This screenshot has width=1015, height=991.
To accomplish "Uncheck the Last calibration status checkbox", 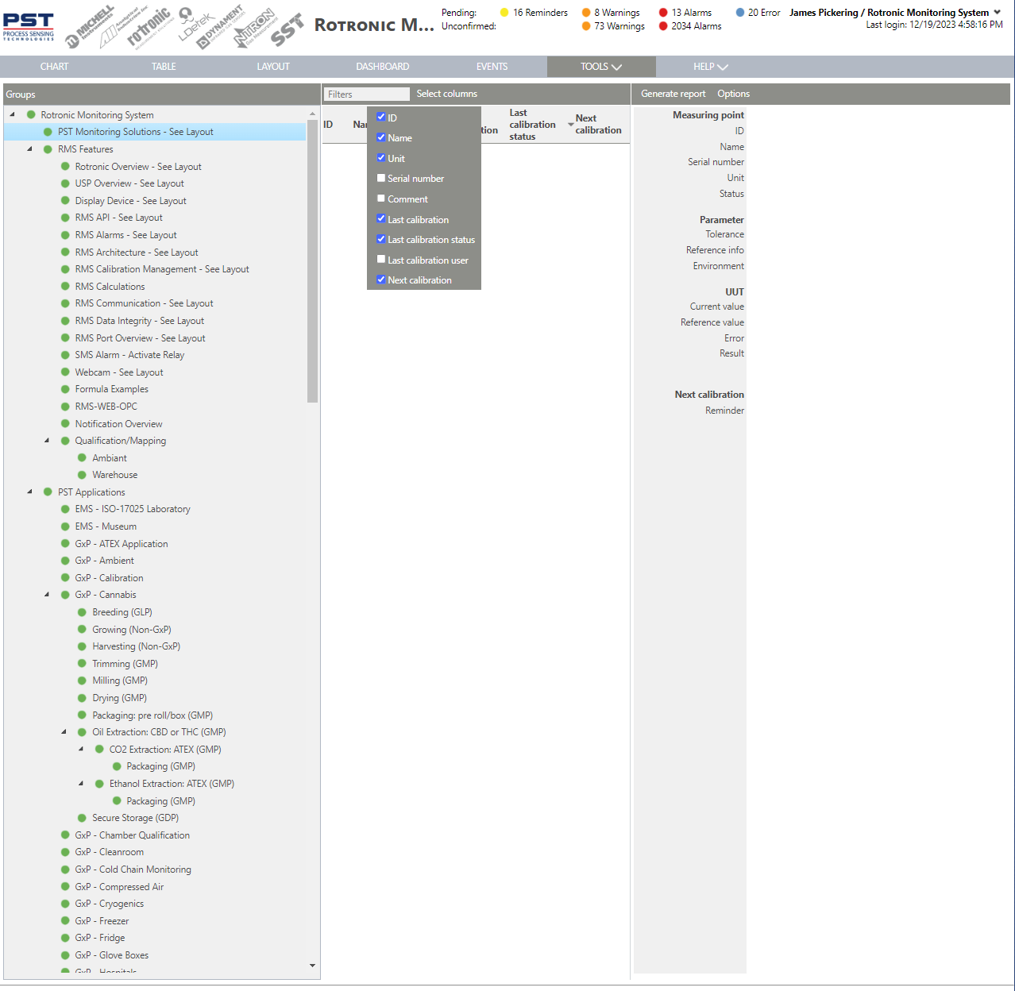I will (x=381, y=239).
